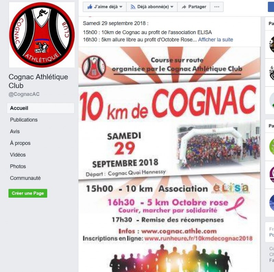View the Vidéos section
The image size is (274, 272).
[x=18, y=155]
